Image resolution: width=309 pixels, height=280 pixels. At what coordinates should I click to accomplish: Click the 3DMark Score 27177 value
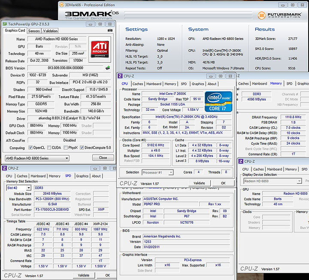coord(293,39)
